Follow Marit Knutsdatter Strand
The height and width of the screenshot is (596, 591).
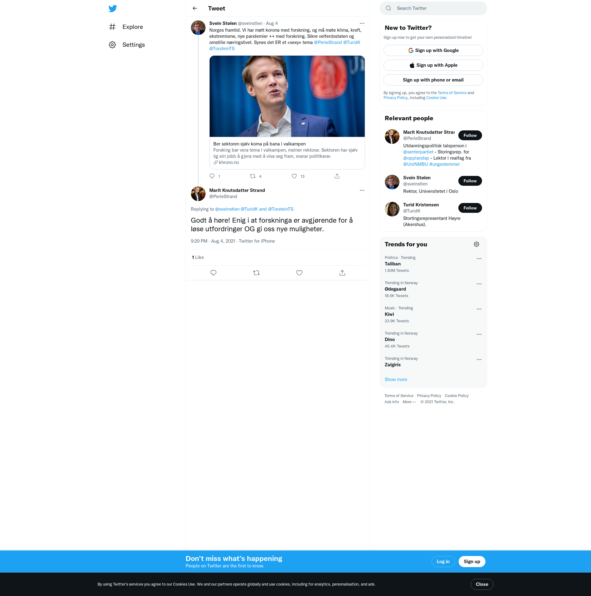[470, 135]
